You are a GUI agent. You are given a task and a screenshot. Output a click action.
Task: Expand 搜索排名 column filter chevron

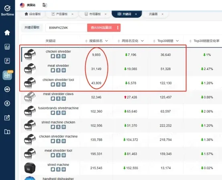coord(107,41)
